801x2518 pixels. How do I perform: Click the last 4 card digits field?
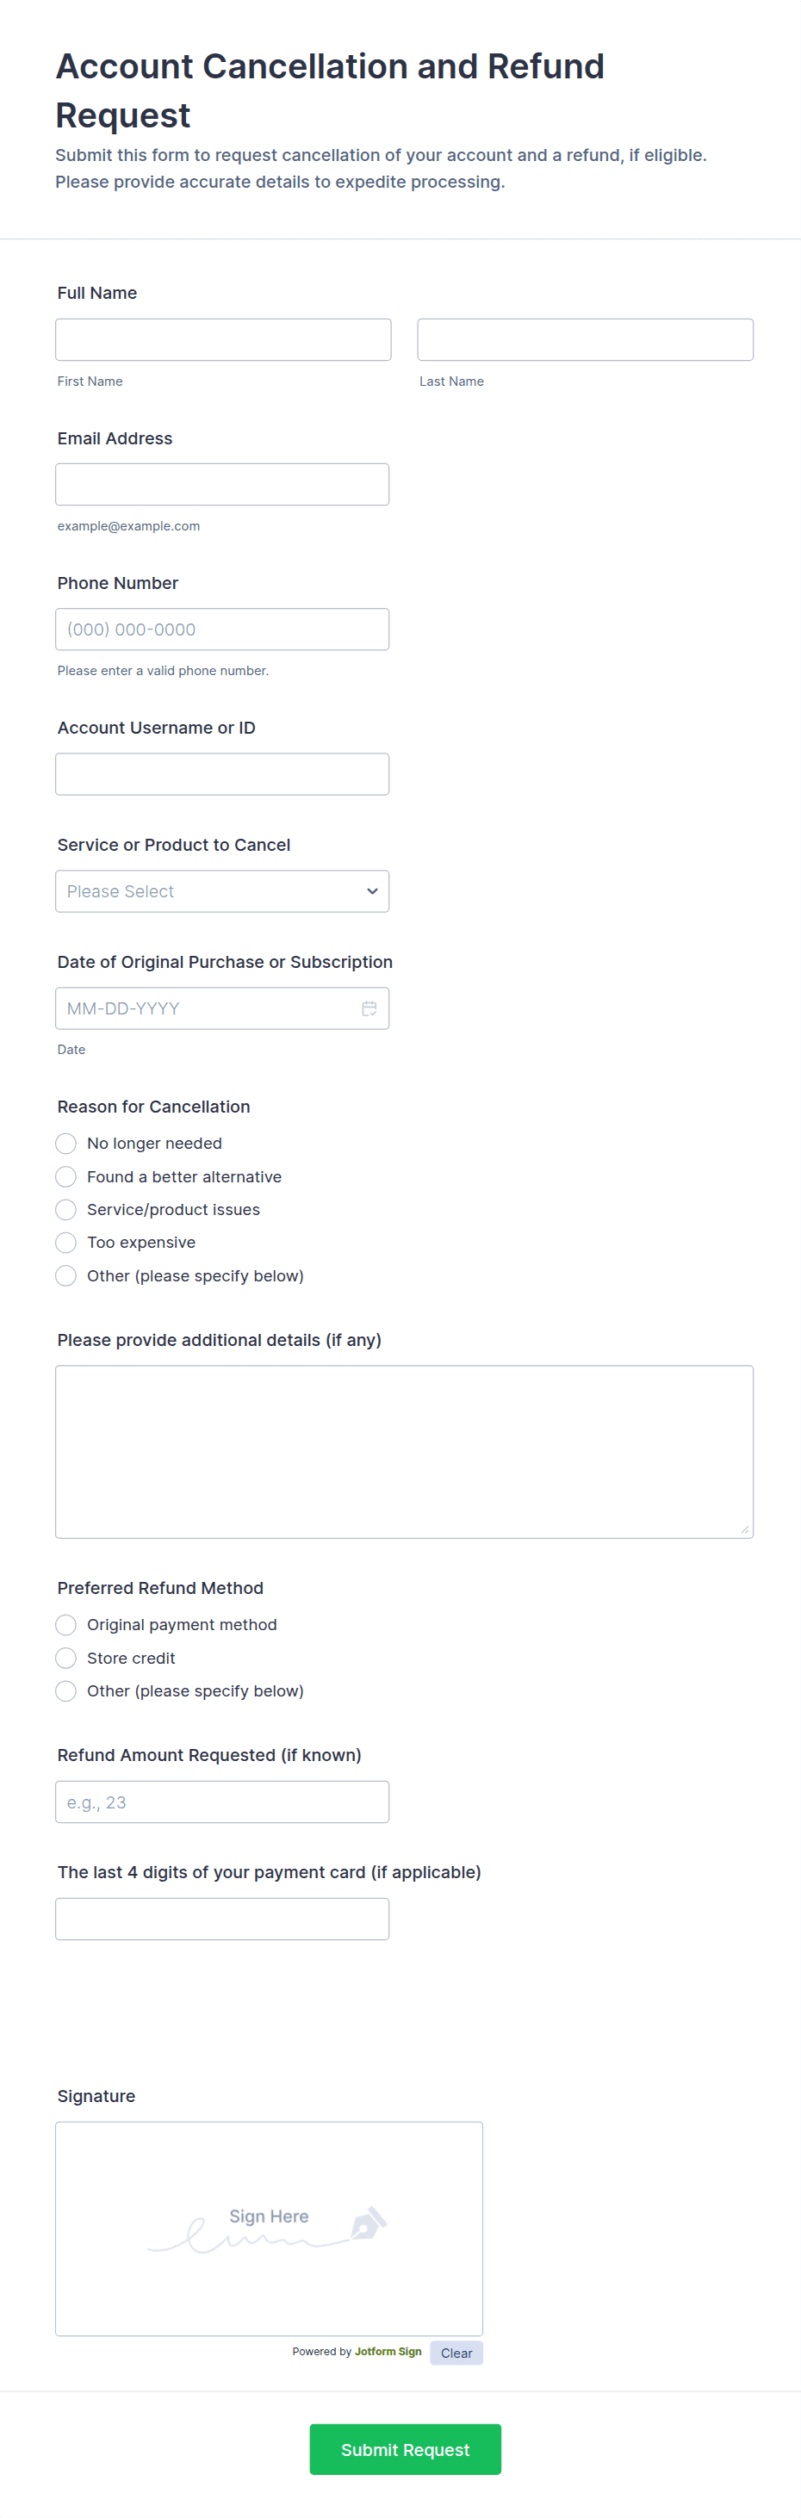[x=222, y=1919]
